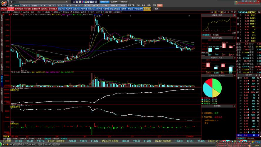261x147 pixels.
Task: Click the 数据研究 button
Action: pos(124,2)
